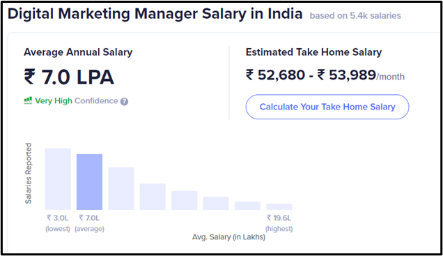
Task: Click the Estimated Take Home Salary label
Action: tap(313, 52)
